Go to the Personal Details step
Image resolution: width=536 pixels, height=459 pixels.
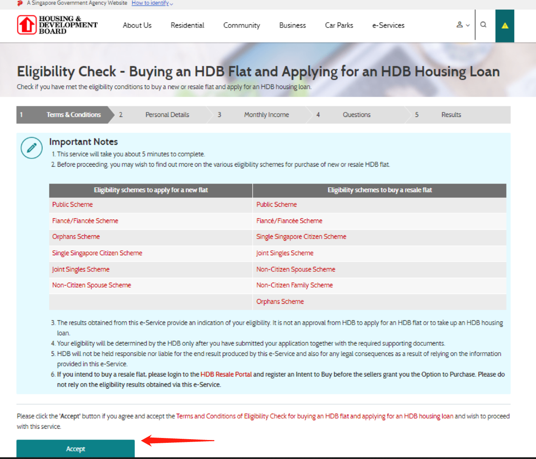[167, 115]
